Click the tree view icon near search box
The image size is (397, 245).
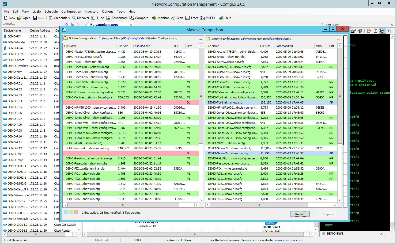coord(73,24)
